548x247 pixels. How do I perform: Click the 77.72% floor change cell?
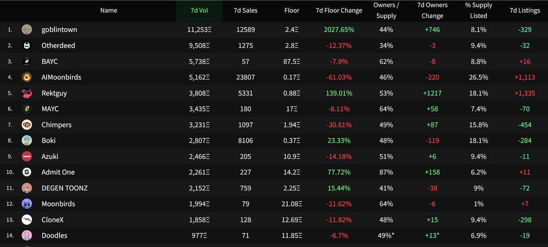click(339, 172)
